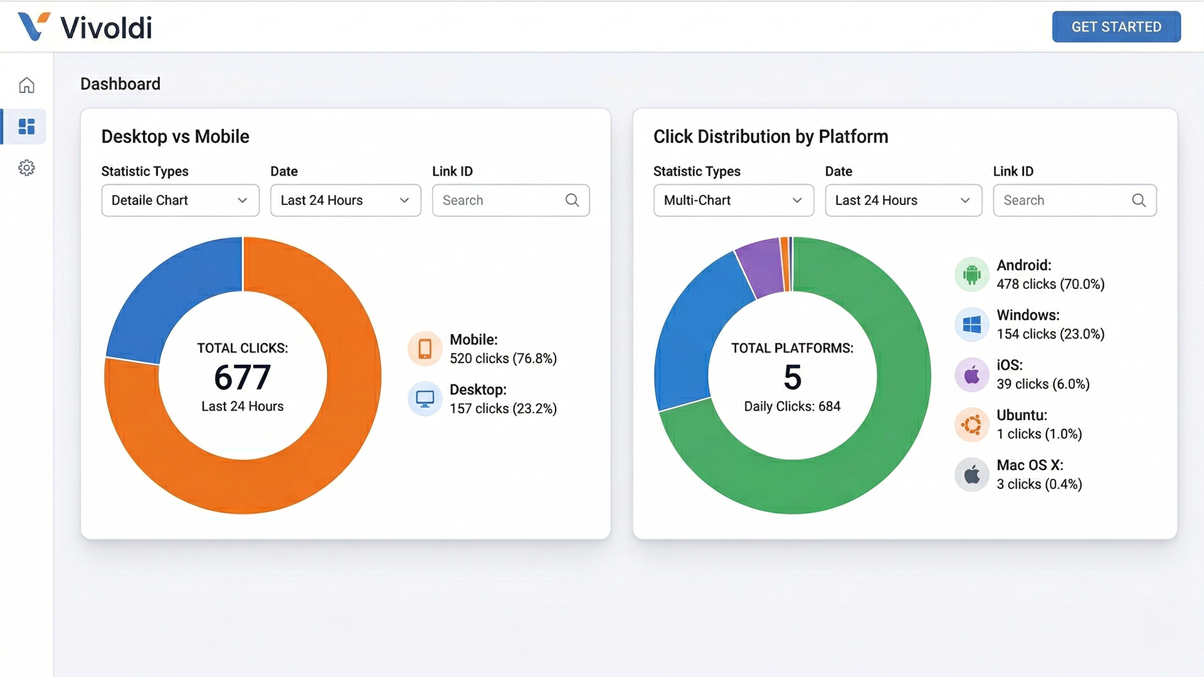Image resolution: width=1204 pixels, height=677 pixels.
Task: Click the Mobile device legend icon
Action: [425, 349]
